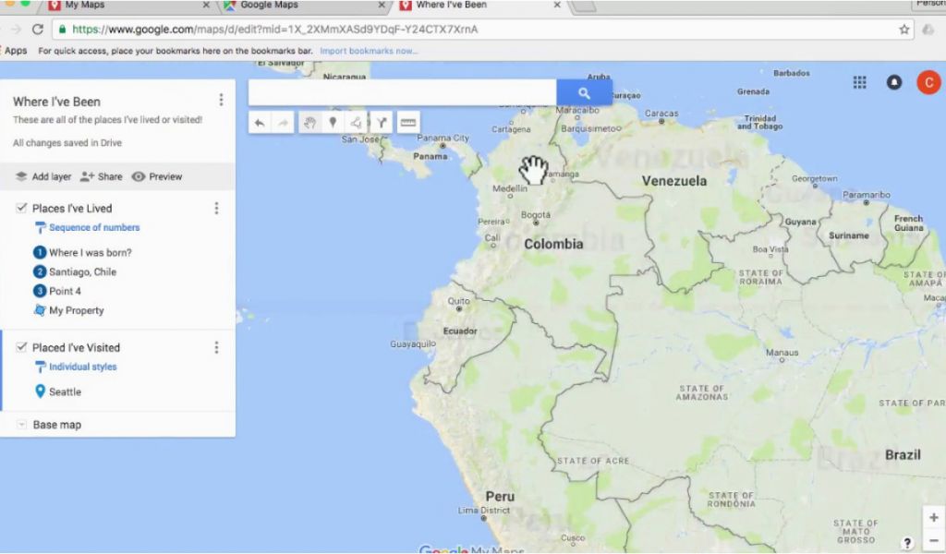Uncheck the Placed I've Visited layer
Image resolution: width=946 pixels, height=554 pixels.
[22, 347]
